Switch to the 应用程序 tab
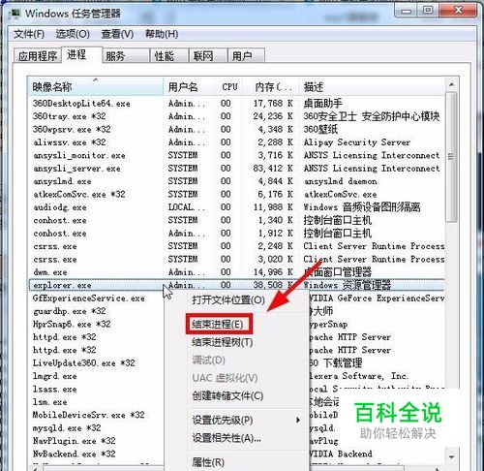 pos(38,56)
